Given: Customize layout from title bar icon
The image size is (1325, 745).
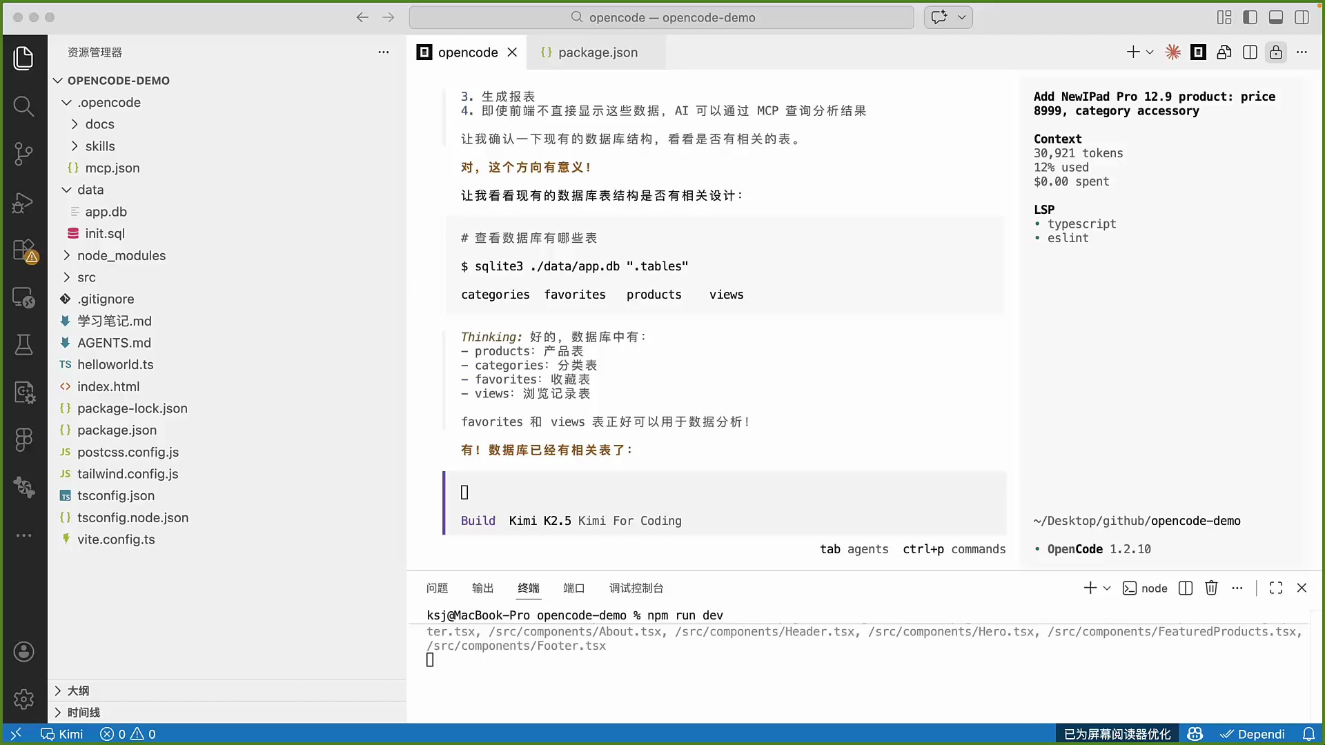Looking at the screenshot, I should pyautogui.click(x=1224, y=17).
